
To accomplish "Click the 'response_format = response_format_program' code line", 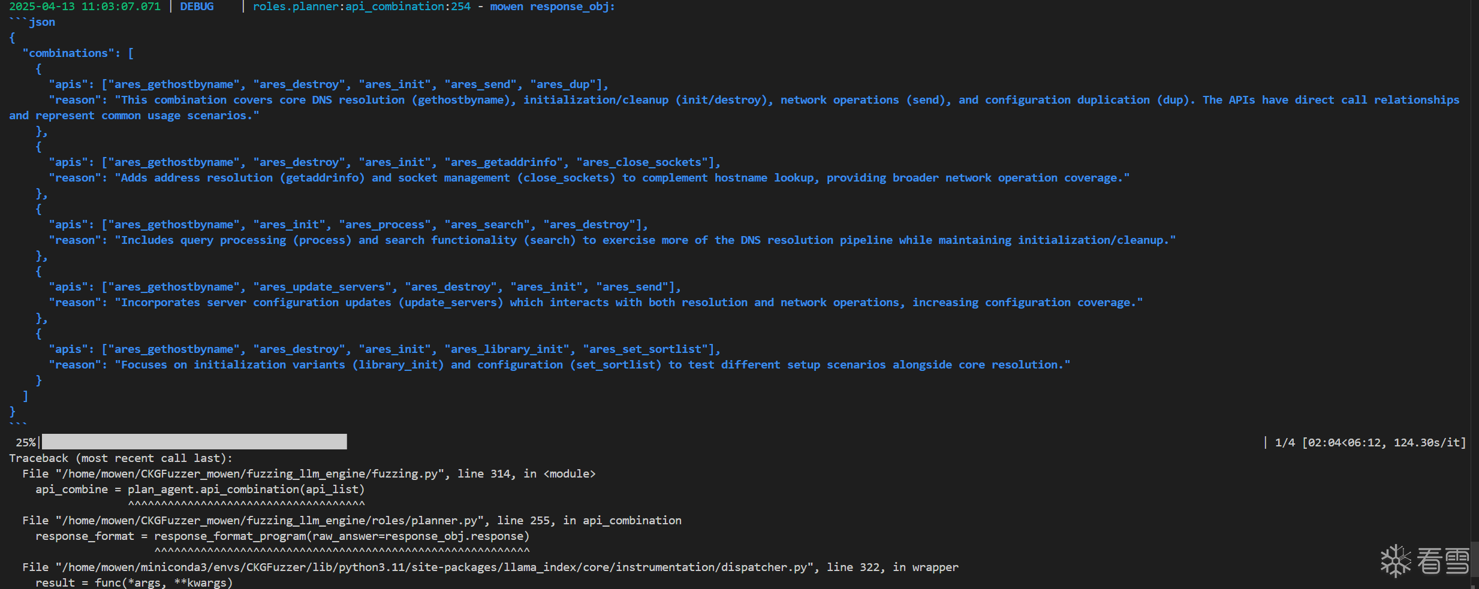I will point(282,536).
